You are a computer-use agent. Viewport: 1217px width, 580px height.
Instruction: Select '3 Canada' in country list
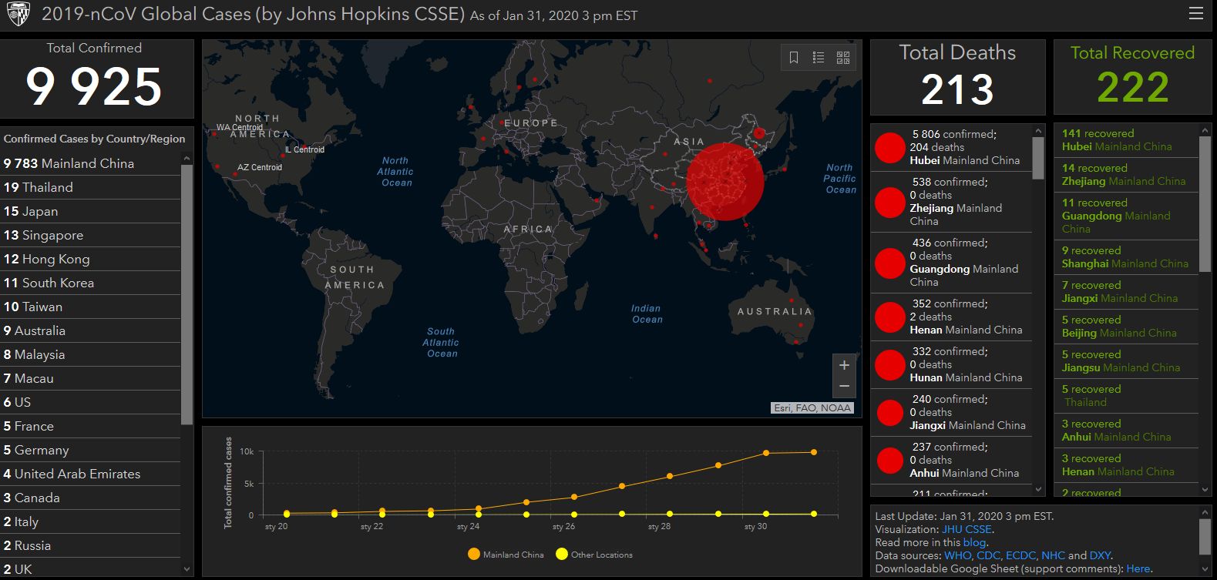coord(90,498)
